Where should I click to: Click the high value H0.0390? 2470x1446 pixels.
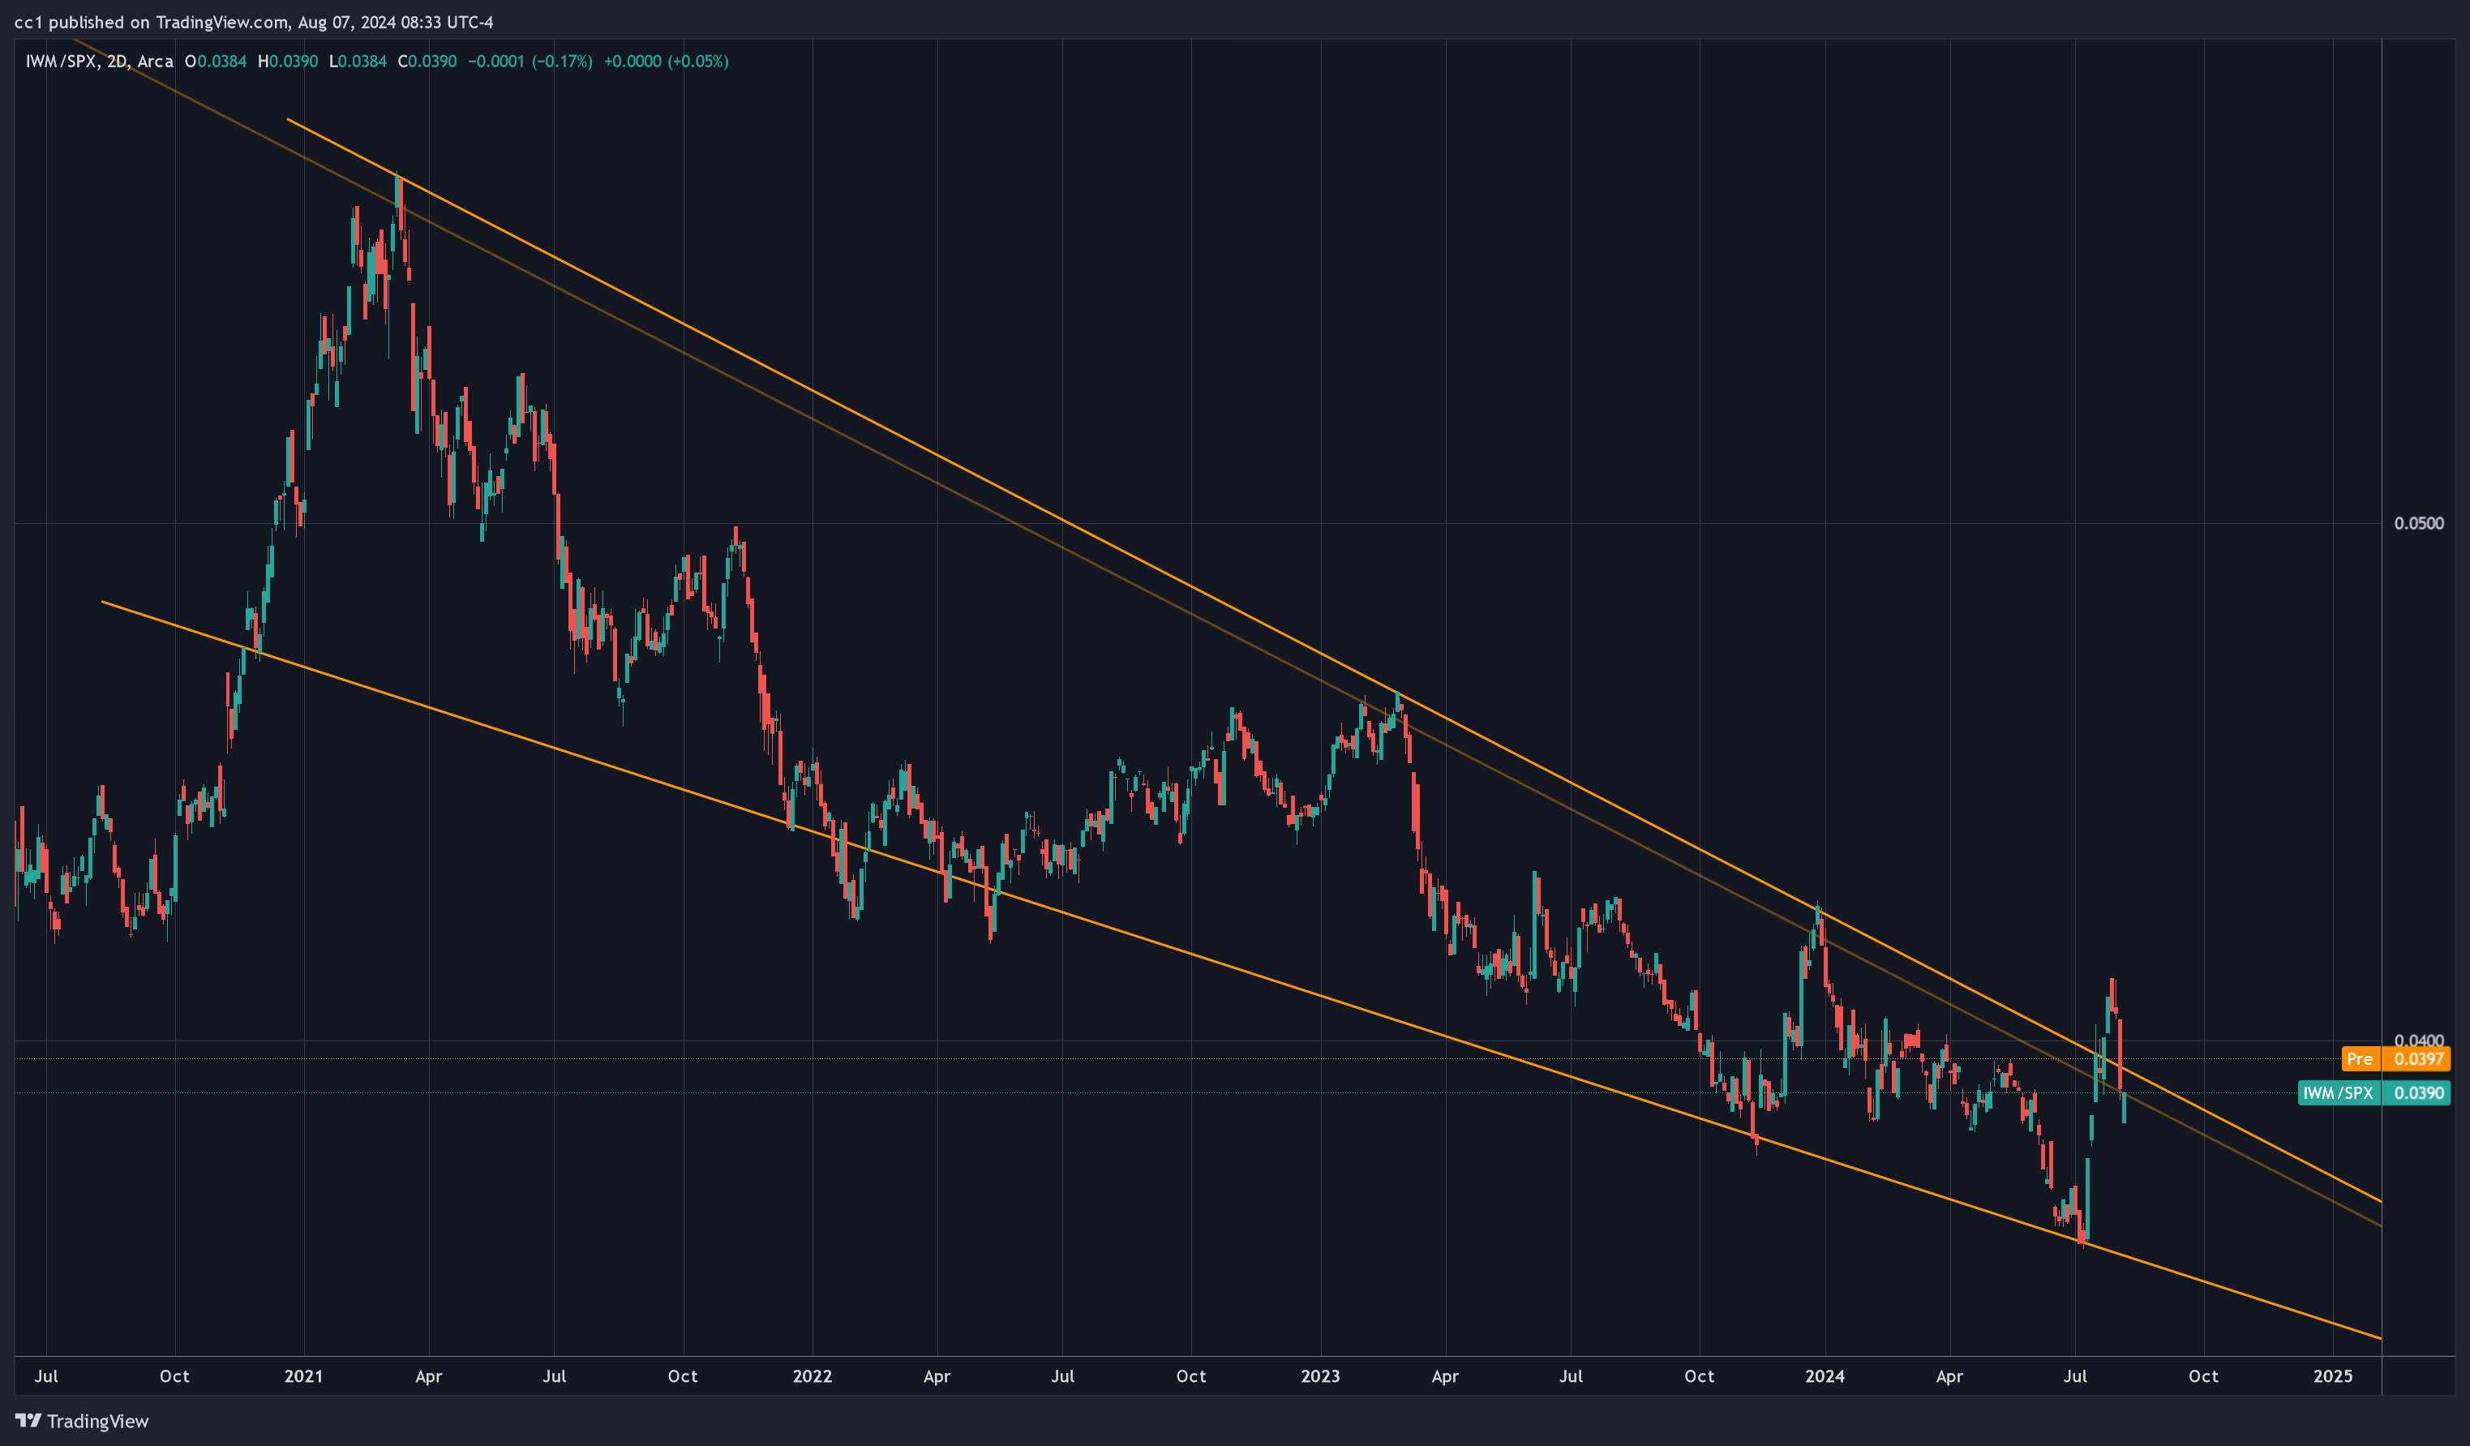tap(287, 61)
